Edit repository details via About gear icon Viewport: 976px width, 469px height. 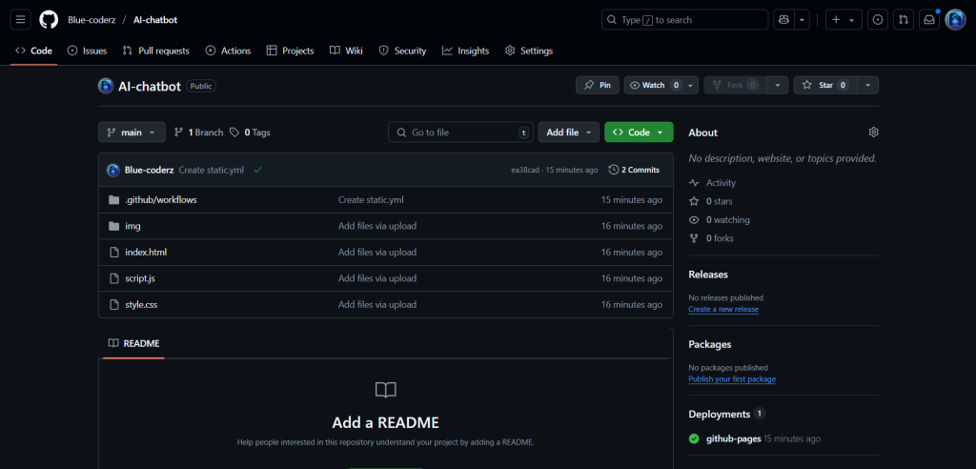coord(873,133)
